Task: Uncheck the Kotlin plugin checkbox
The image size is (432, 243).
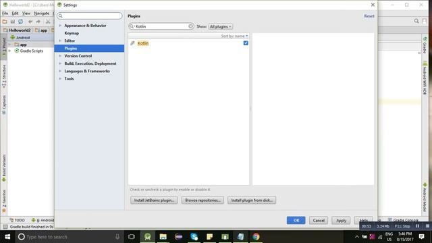Action: click(x=246, y=43)
